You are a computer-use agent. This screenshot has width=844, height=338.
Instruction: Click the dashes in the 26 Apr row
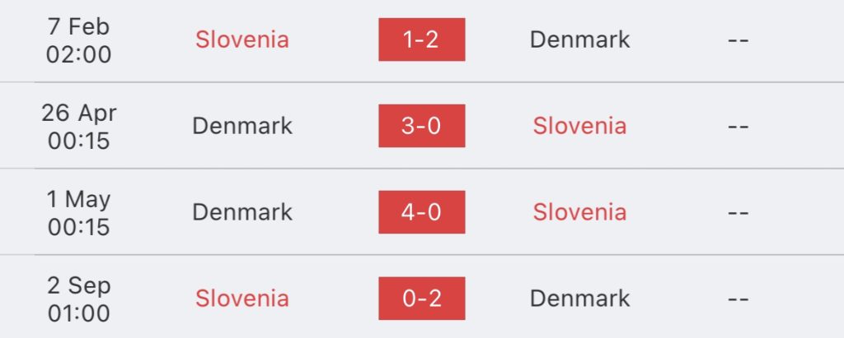pos(738,127)
